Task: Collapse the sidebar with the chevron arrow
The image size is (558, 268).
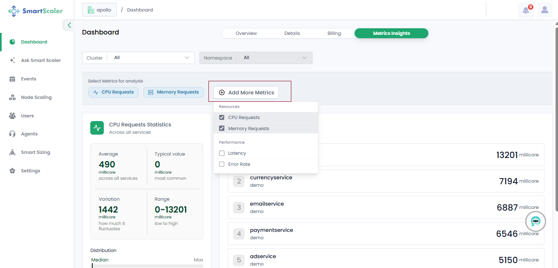Action: click(x=69, y=25)
